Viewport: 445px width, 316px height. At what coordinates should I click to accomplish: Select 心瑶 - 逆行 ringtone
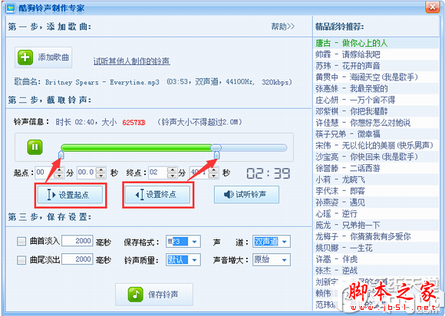tap(376, 213)
